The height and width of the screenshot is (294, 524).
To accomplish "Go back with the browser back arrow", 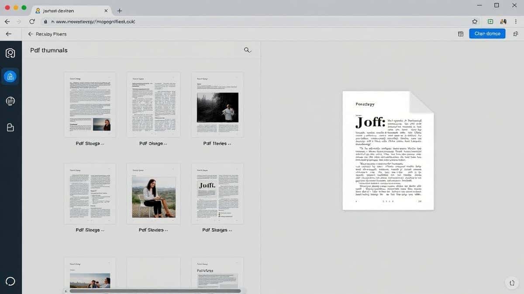I will pyautogui.click(x=7, y=21).
